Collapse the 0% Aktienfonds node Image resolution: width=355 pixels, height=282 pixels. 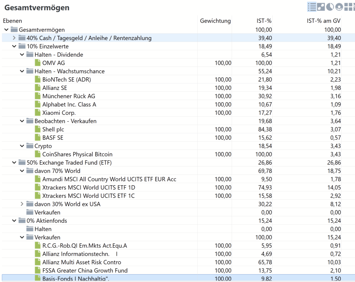[14, 221]
